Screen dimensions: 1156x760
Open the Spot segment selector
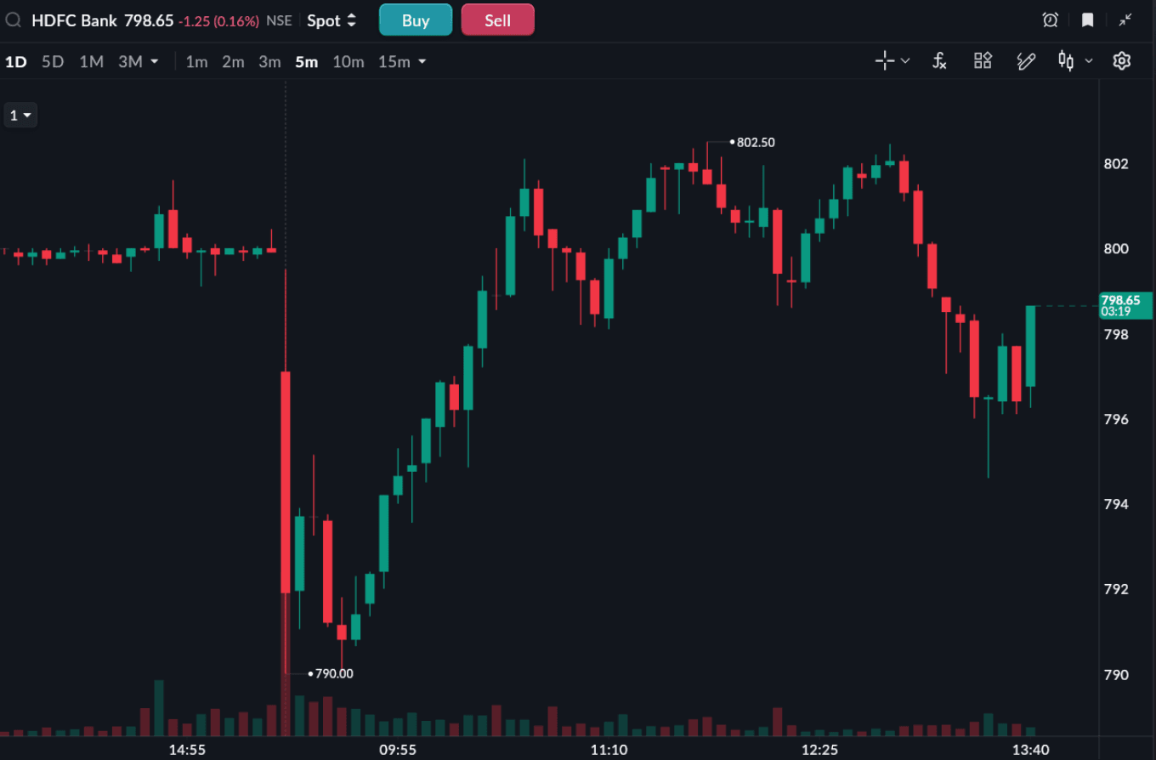click(x=331, y=20)
